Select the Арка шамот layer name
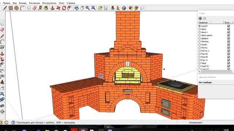Viewport: 234px width, 131px height. pyautogui.click(x=207, y=35)
